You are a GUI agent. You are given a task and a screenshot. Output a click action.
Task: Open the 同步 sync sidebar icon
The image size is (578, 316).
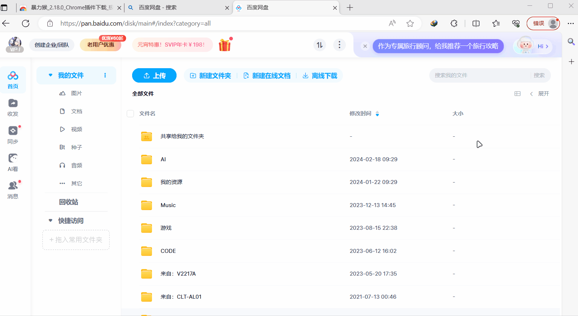tap(13, 135)
